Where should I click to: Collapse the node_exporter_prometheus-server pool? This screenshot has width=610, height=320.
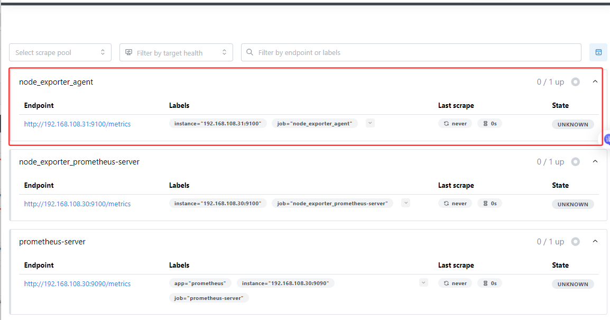(x=595, y=161)
